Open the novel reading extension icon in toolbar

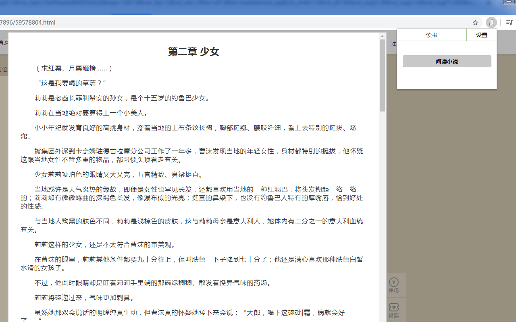[491, 22]
